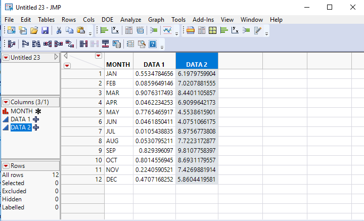This screenshot has width=364, height=221.
Task: Open the database query icon with cylinder
Action: (117, 44)
